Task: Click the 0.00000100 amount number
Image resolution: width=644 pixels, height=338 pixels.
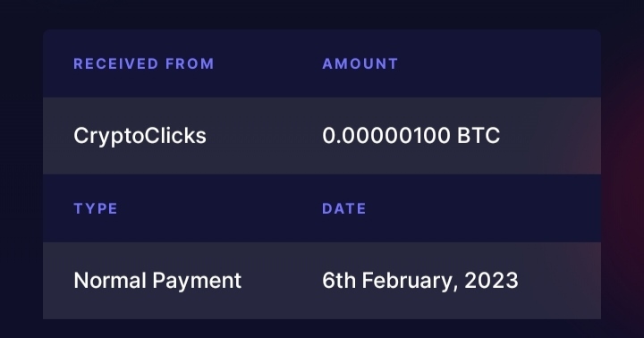Action: [386, 136]
